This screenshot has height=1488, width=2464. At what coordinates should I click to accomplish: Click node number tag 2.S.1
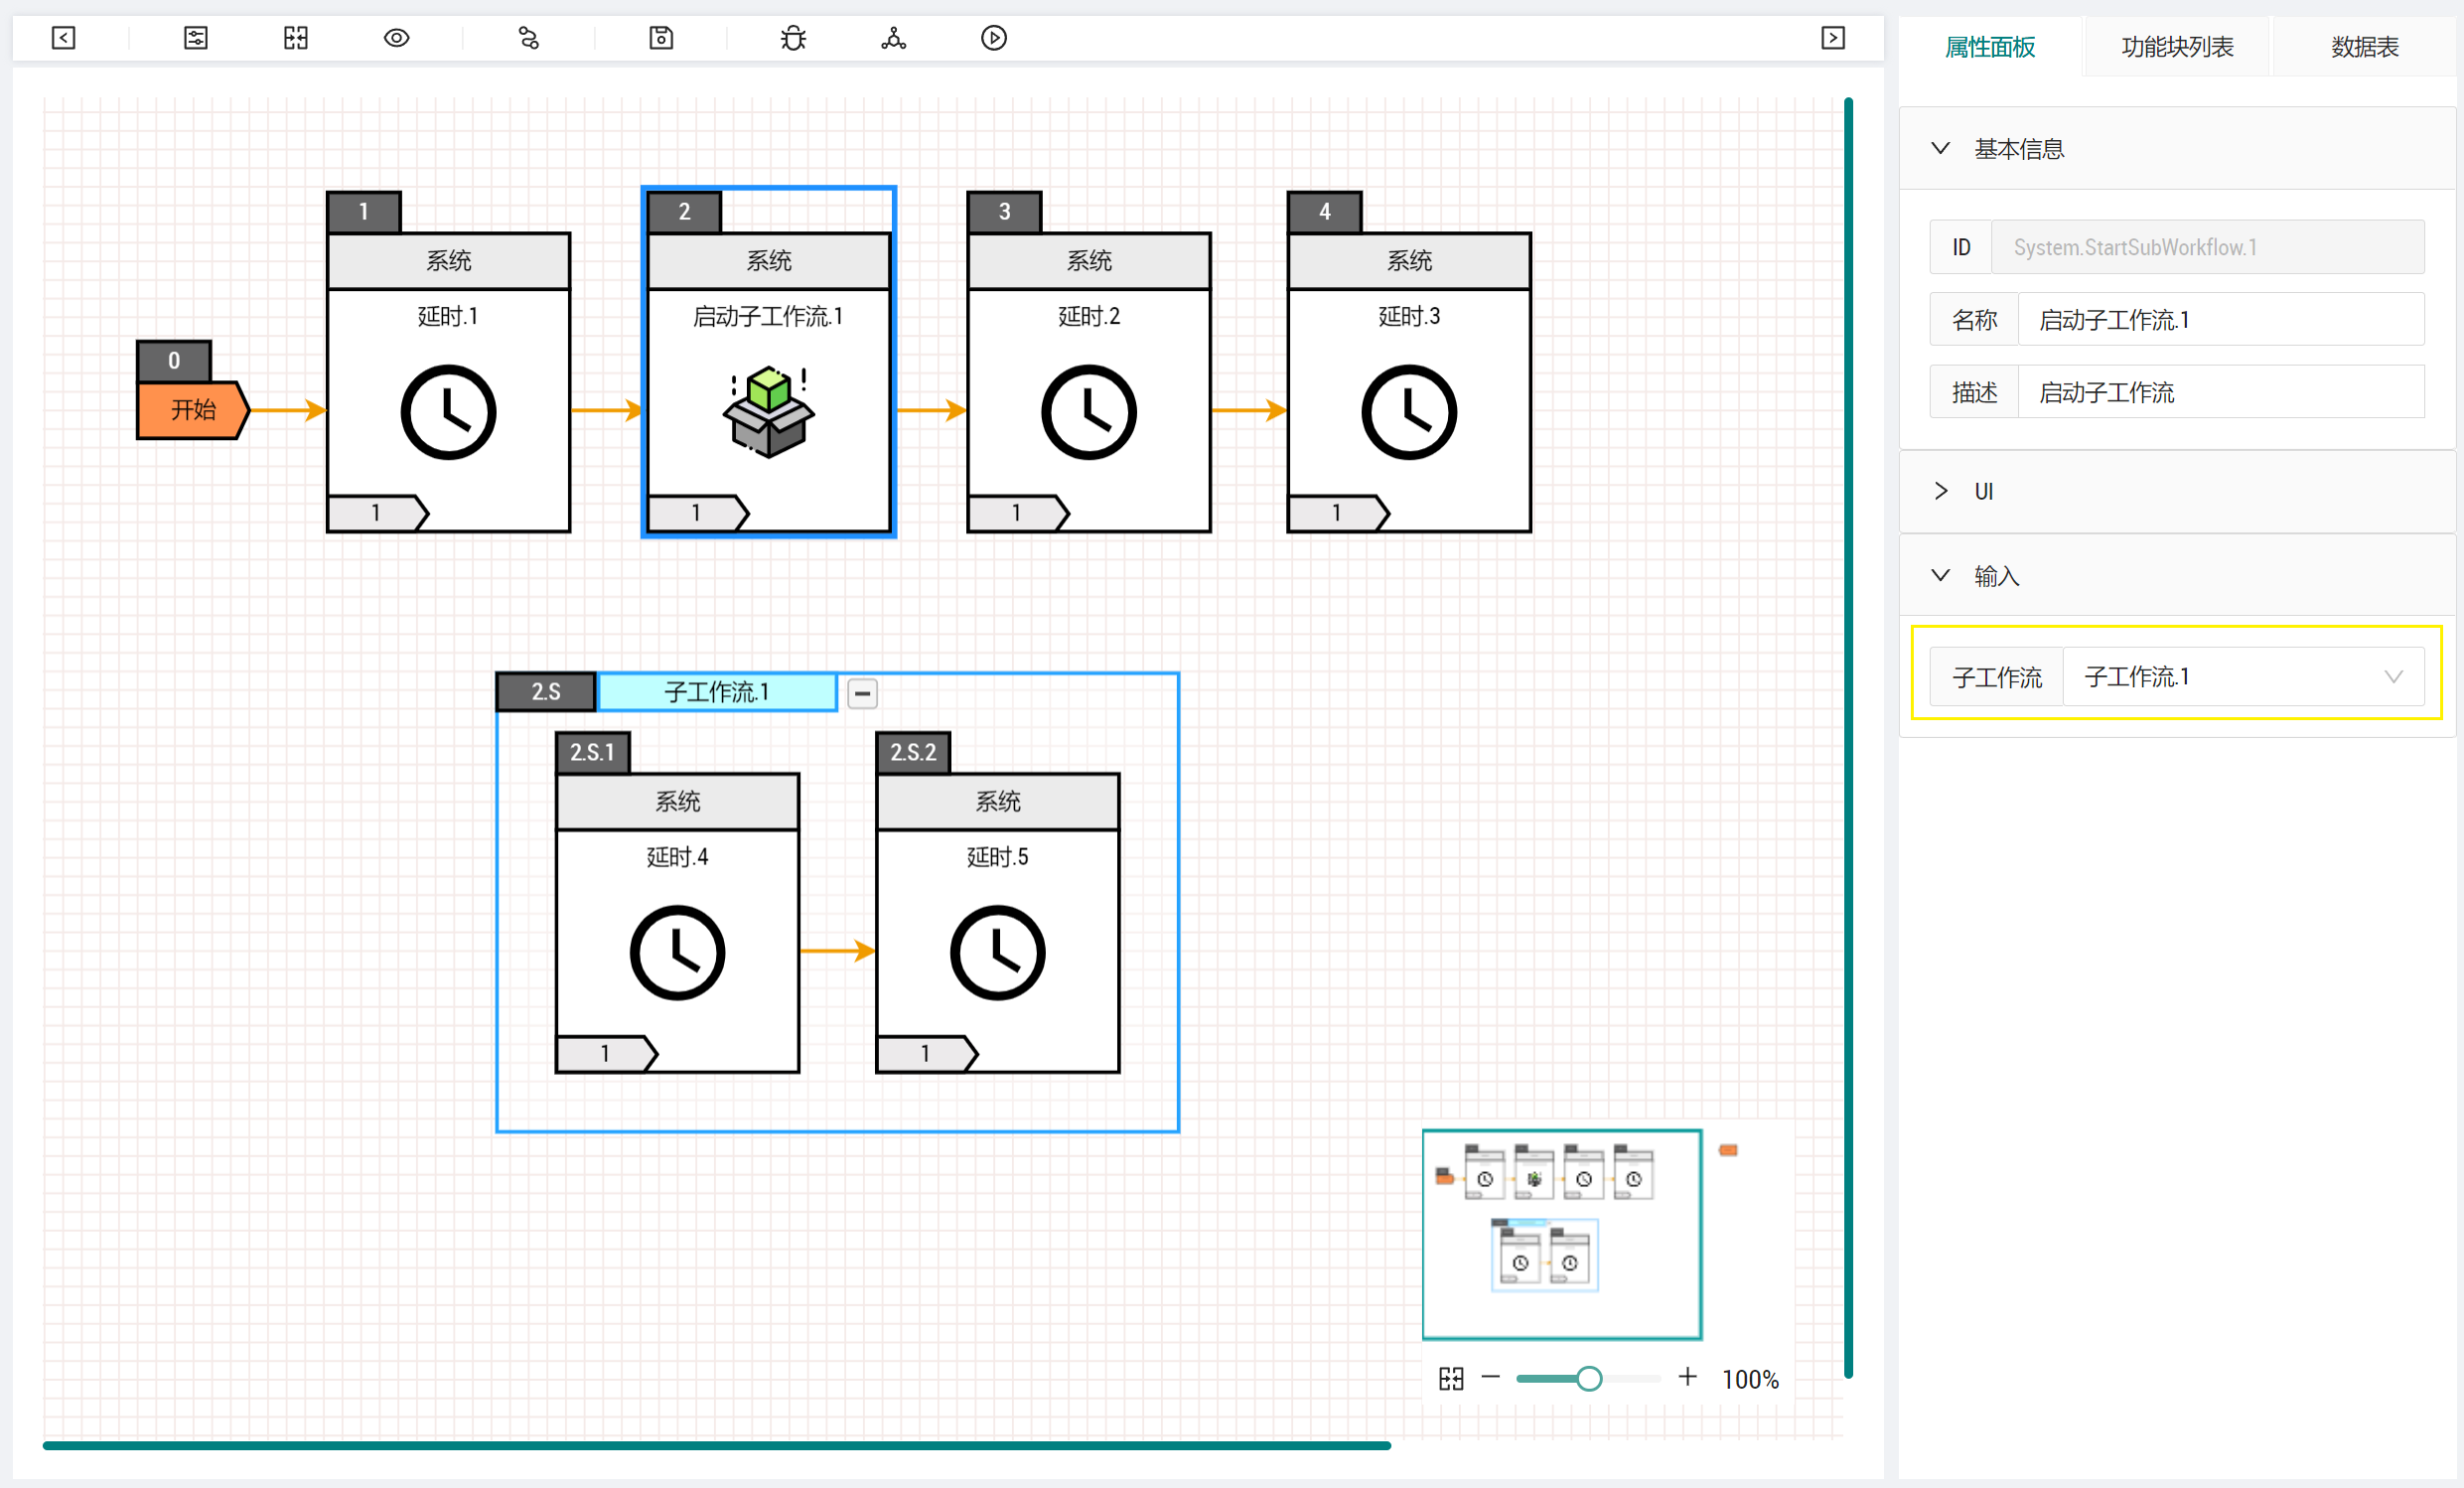(593, 752)
